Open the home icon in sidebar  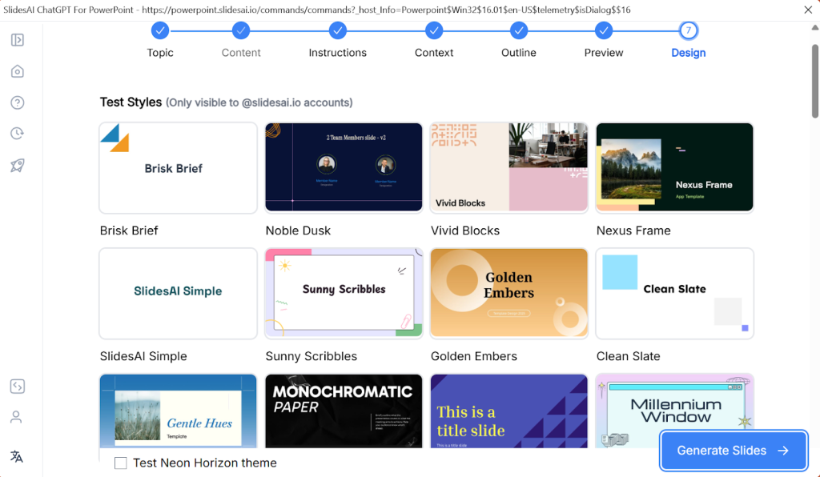(17, 71)
